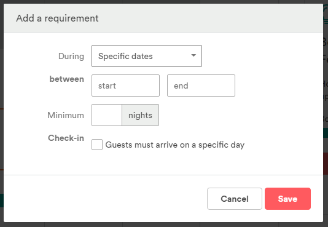Viewport: 328px width, 227px height.
Task: Click the start date field
Action: (x=125, y=86)
